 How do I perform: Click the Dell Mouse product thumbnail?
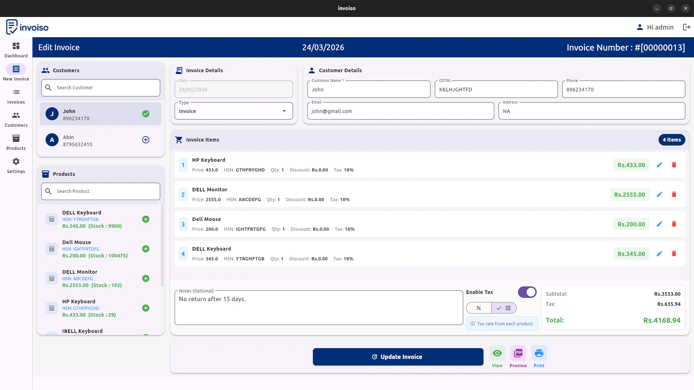point(52,249)
